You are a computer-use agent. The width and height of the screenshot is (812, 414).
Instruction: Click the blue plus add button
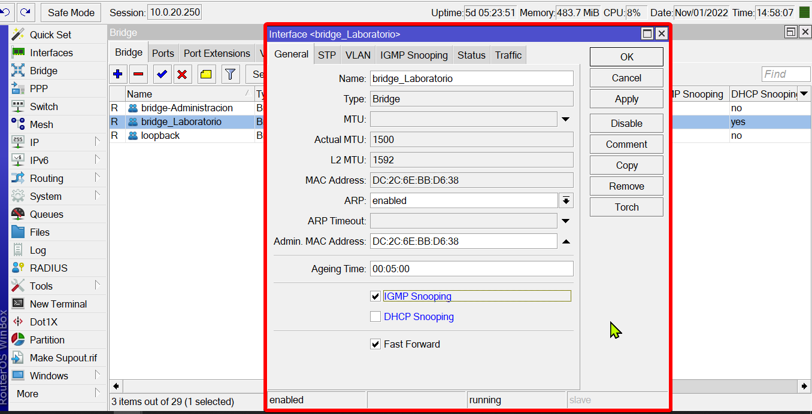pyautogui.click(x=118, y=74)
